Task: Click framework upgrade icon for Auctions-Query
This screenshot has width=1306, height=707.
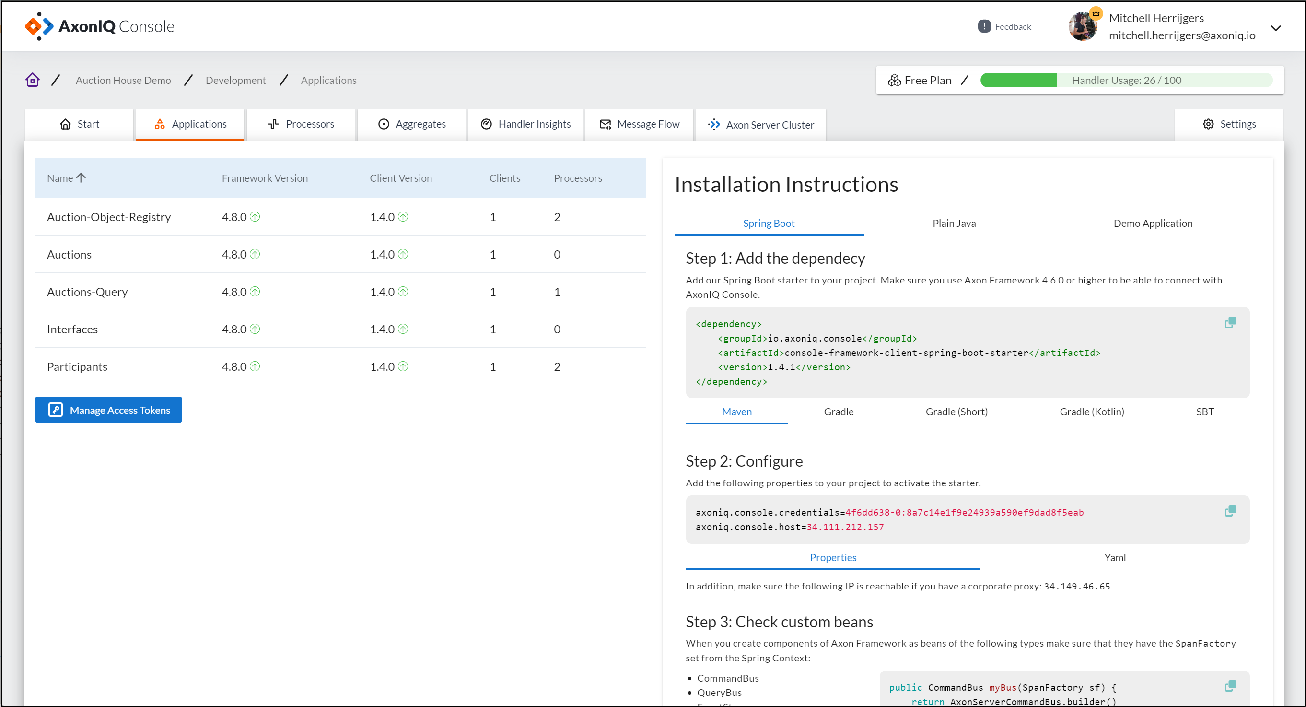Action: coord(255,292)
